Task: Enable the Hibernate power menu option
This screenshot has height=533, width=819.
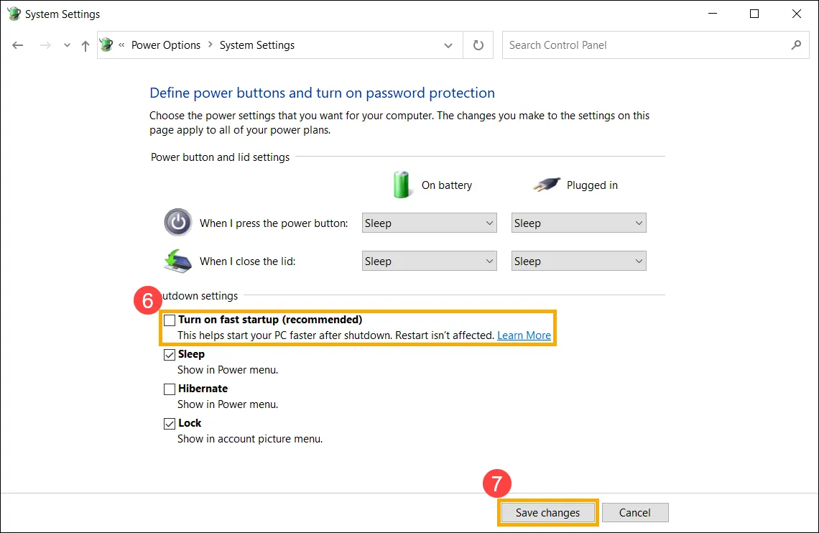Action: 169,389
